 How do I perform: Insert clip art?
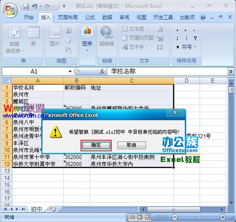[x=68, y=30]
